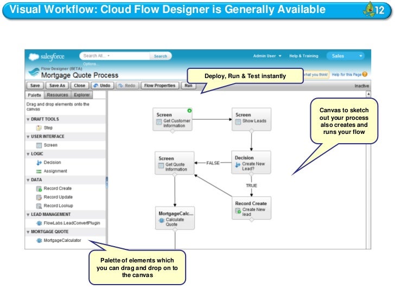Select the Record Update palette icon
Screen dimensions: 395x296
click(39, 197)
